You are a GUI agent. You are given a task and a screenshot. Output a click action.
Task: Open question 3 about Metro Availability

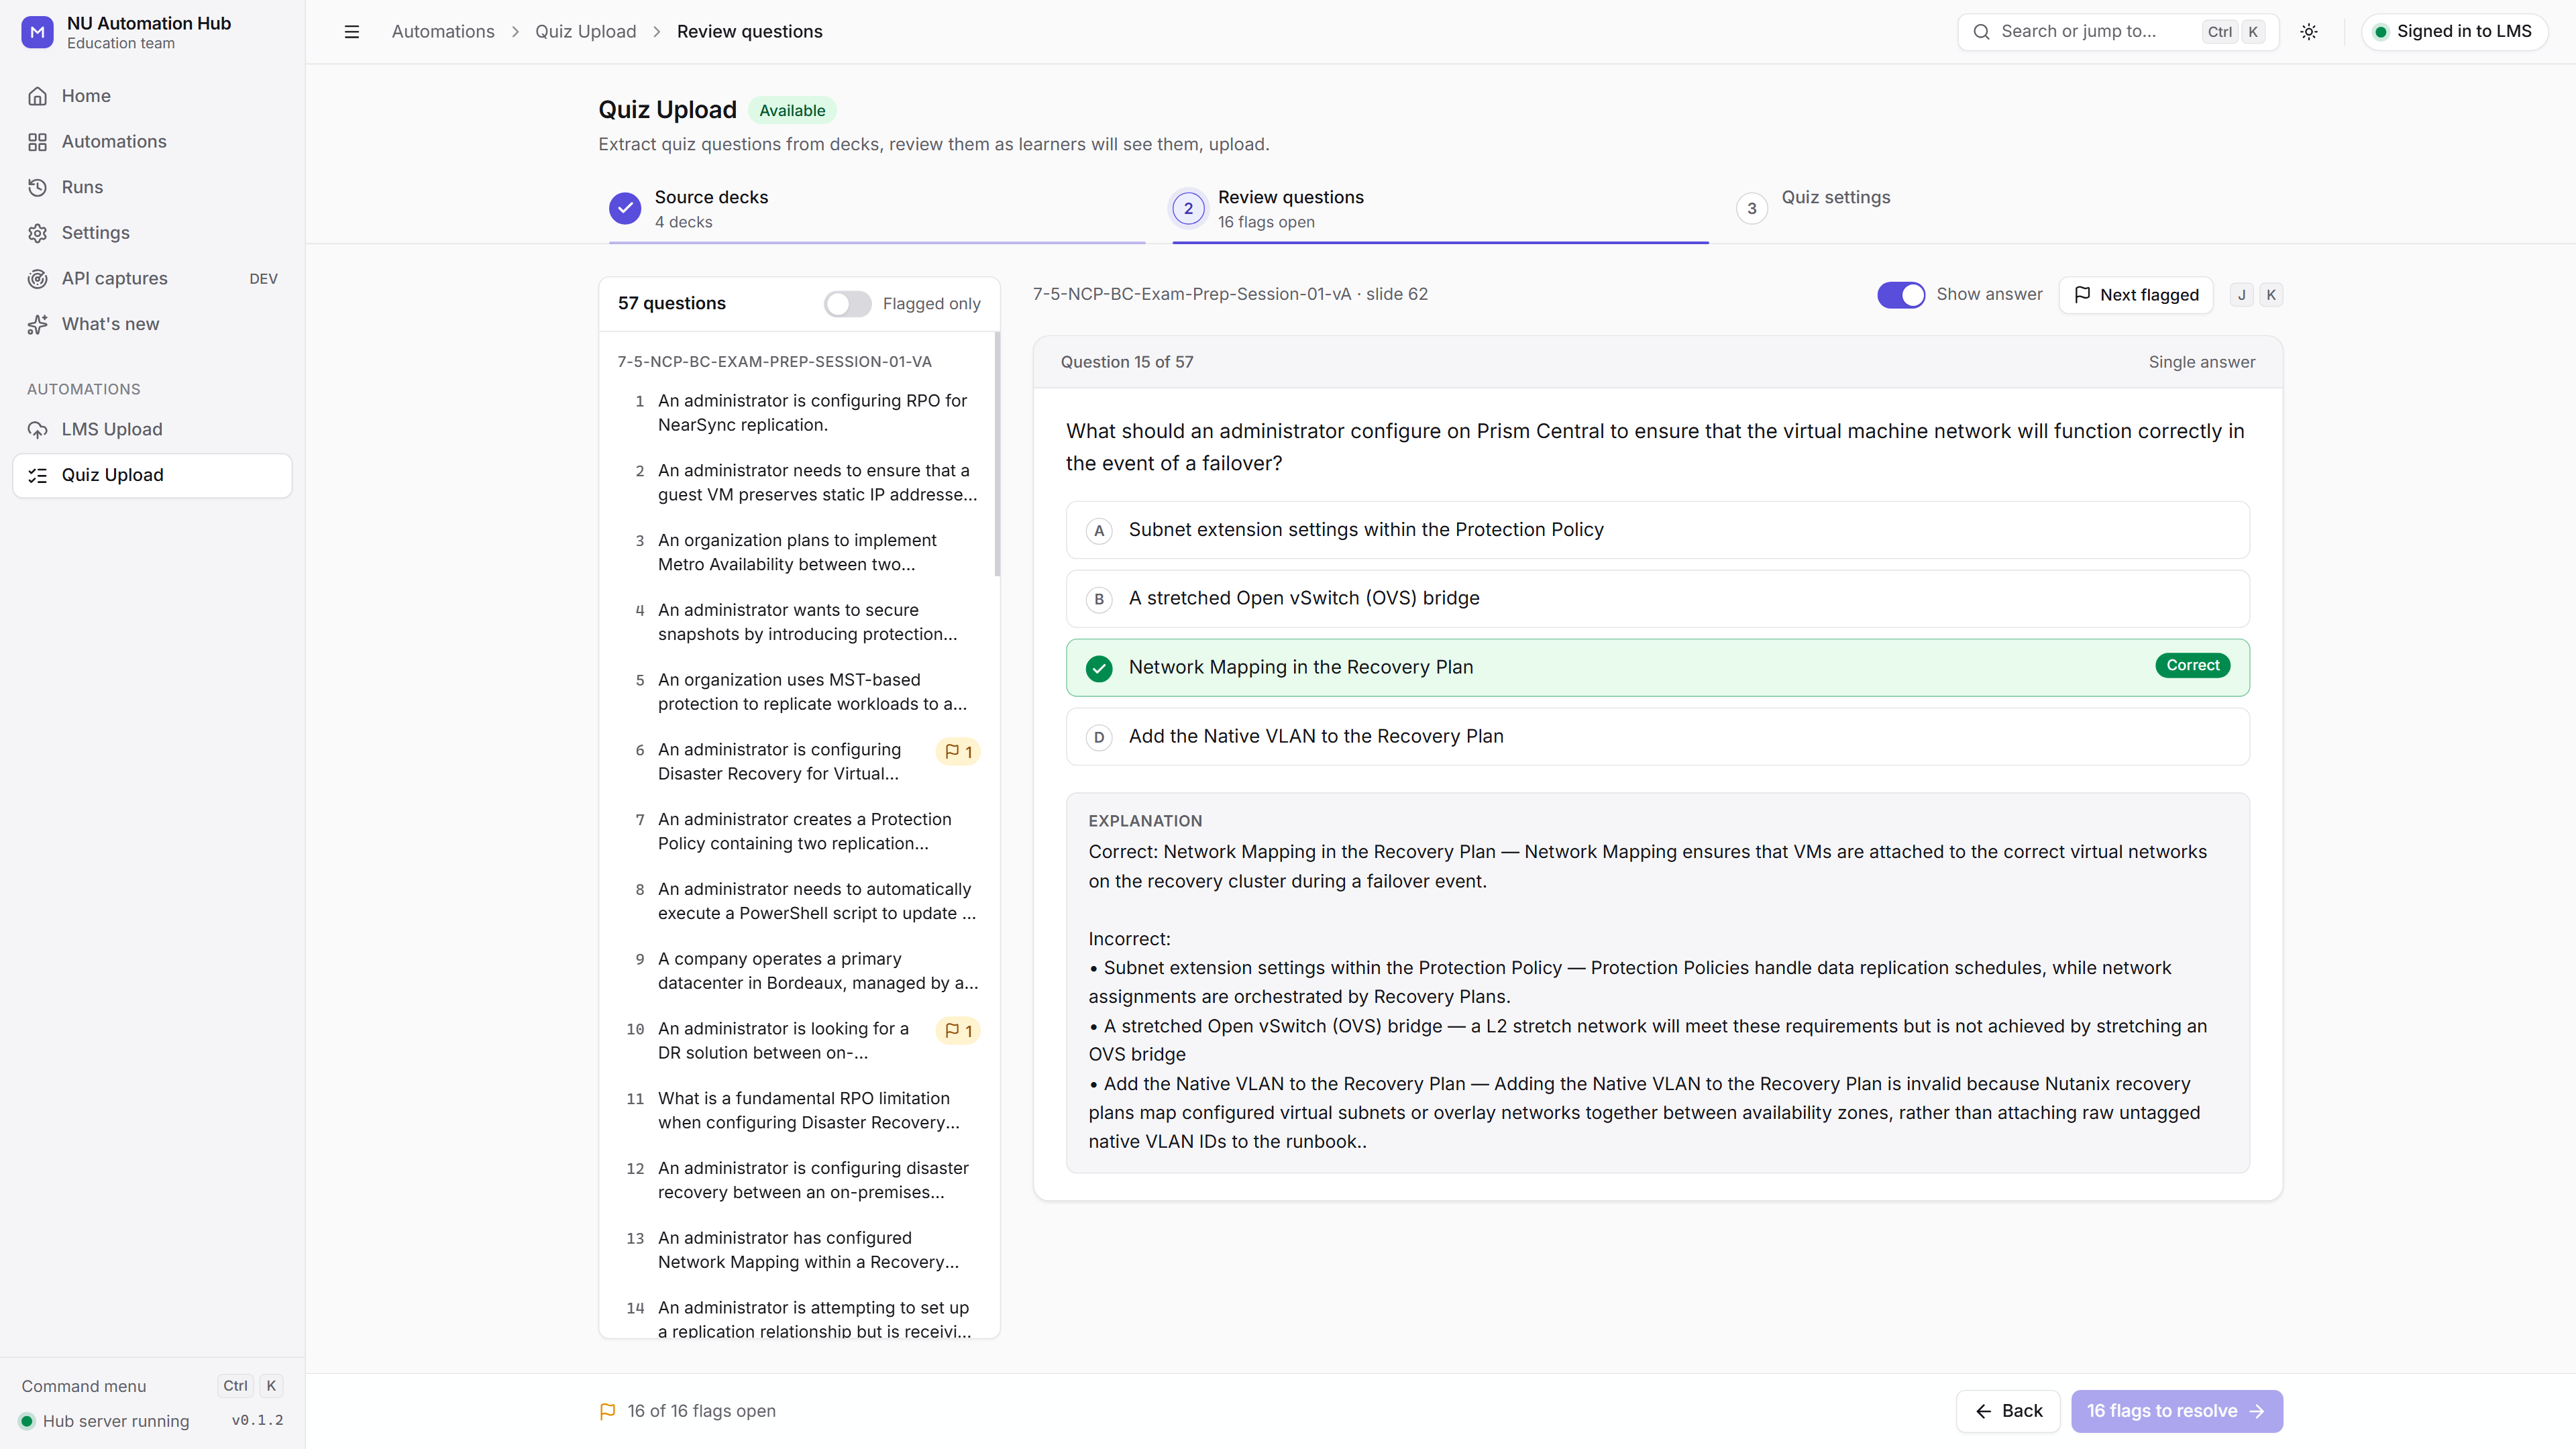pos(798,552)
